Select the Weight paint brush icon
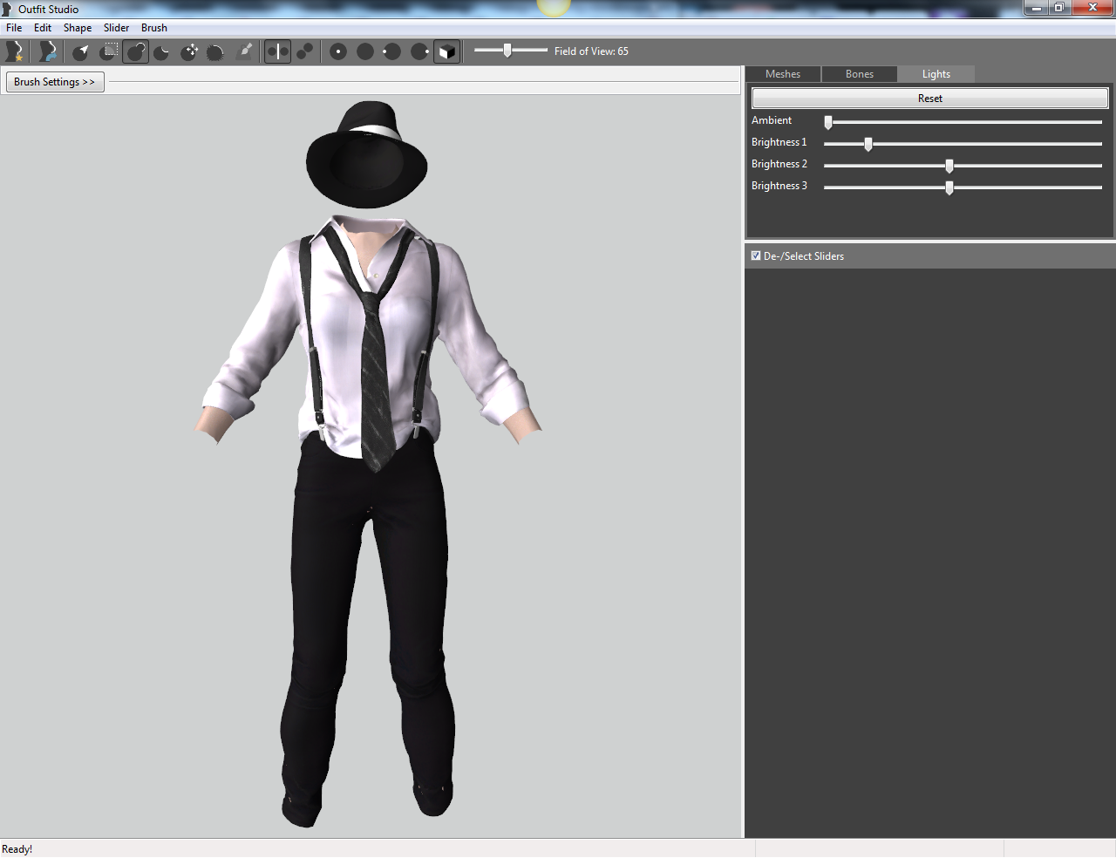Image resolution: width=1116 pixels, height=858 pixels. click(x=244, y=51)
